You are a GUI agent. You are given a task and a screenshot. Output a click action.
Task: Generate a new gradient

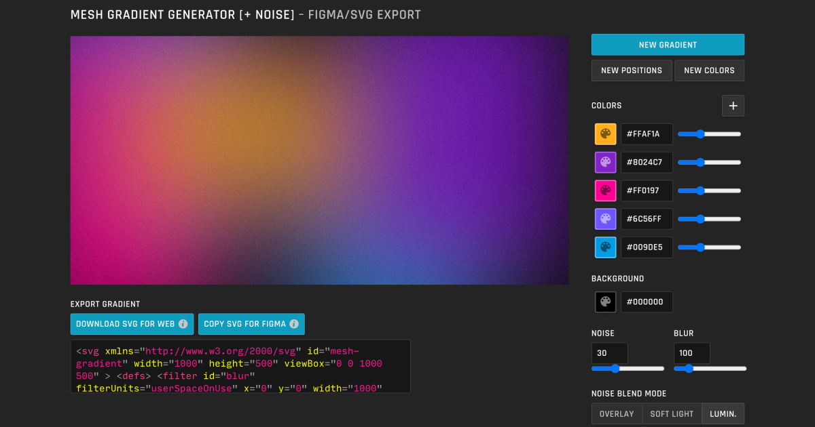tap(668, 44)
